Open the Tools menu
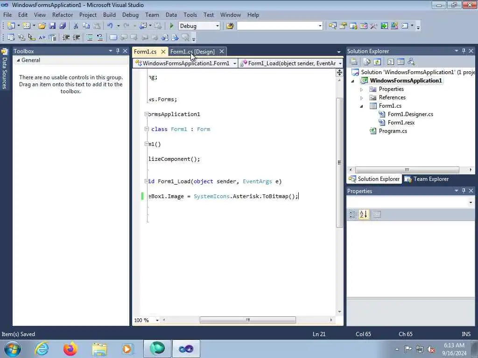This screenshot has width=478, height=358. click(190, 14)
